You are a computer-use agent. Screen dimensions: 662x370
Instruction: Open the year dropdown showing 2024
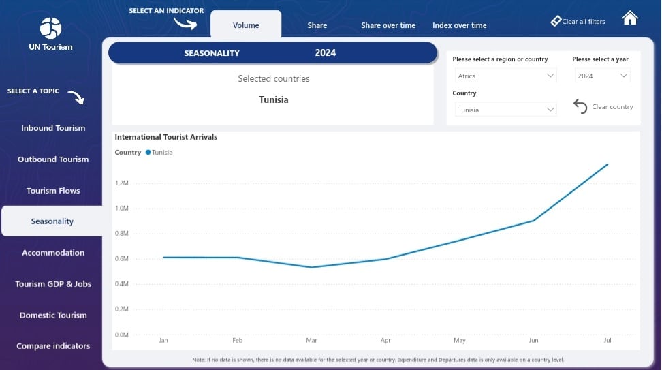pyautogui.click(x=602, y=76)
